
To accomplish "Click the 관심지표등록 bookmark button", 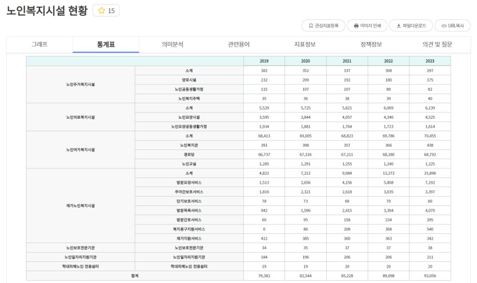I will tap(323, 26).
